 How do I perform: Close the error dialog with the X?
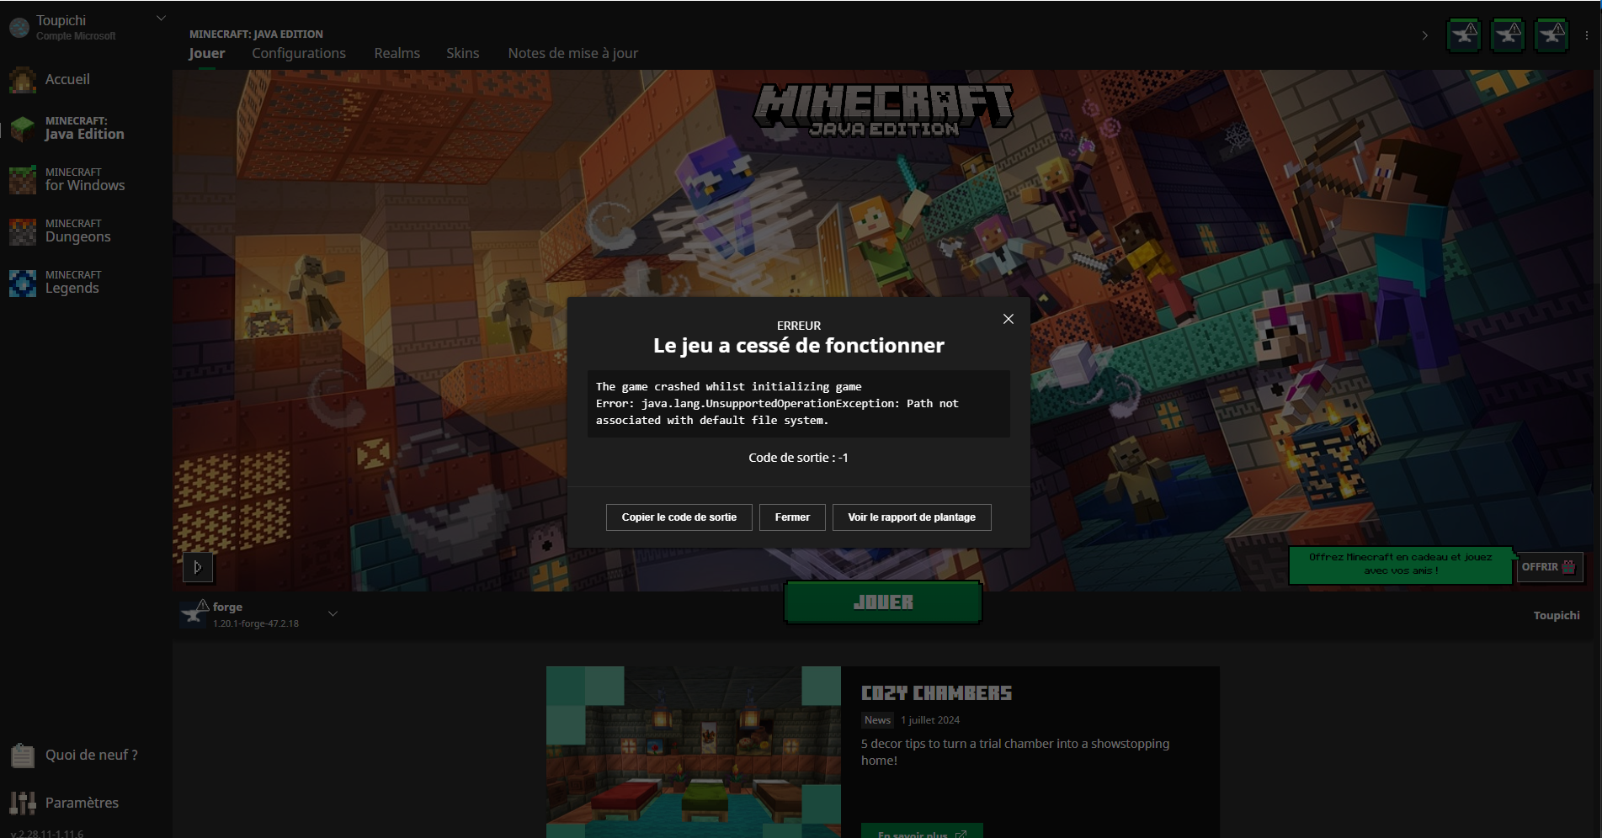pyautogui.click(x=1008, y=319)
